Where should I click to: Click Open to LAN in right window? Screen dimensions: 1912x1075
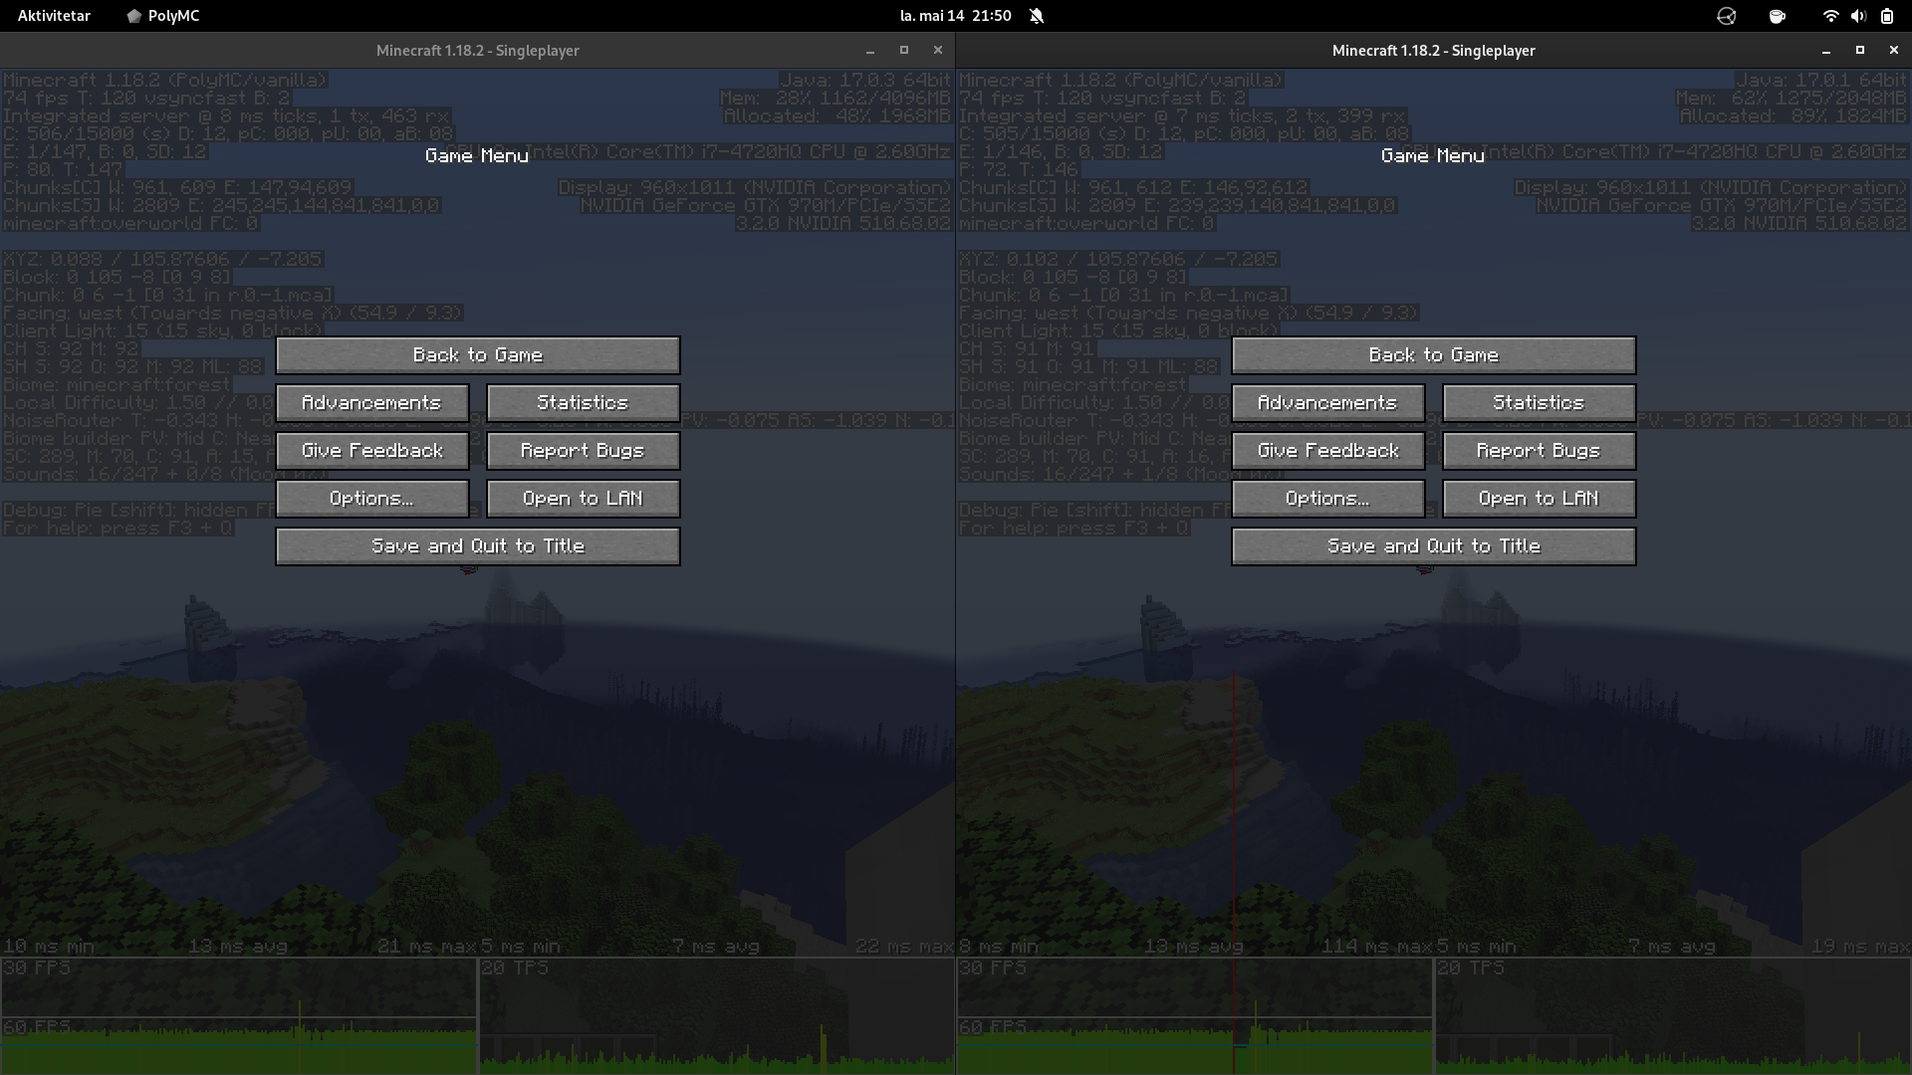[1540, 499]
